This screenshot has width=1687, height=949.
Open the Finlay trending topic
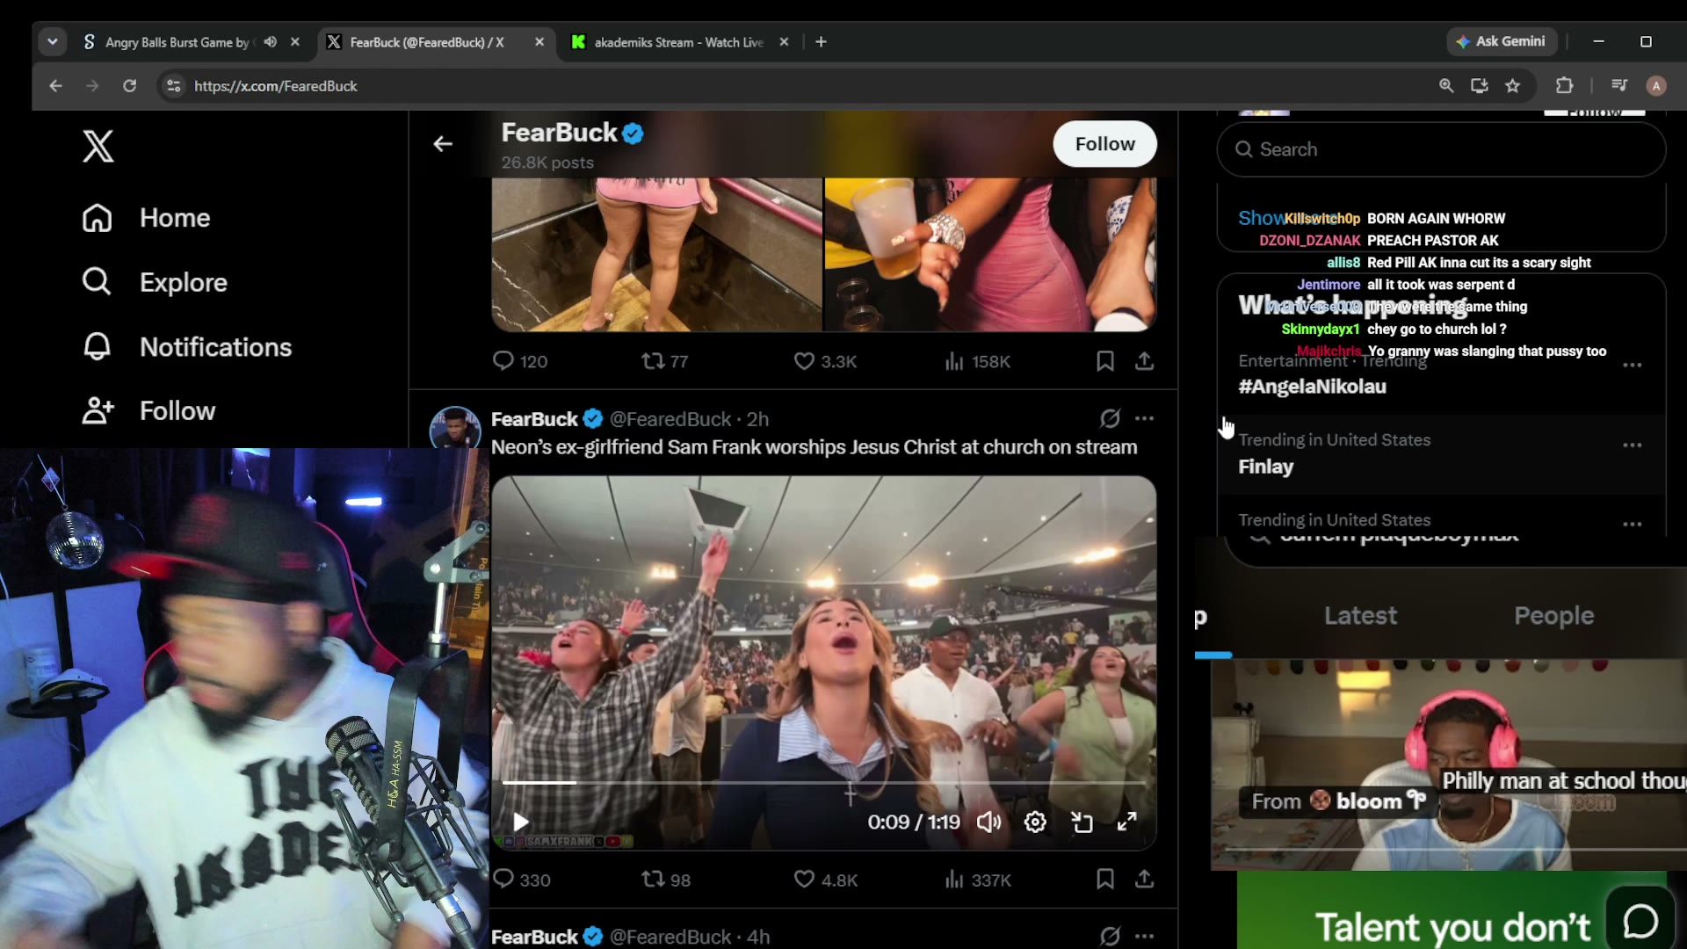[1266, 467]
